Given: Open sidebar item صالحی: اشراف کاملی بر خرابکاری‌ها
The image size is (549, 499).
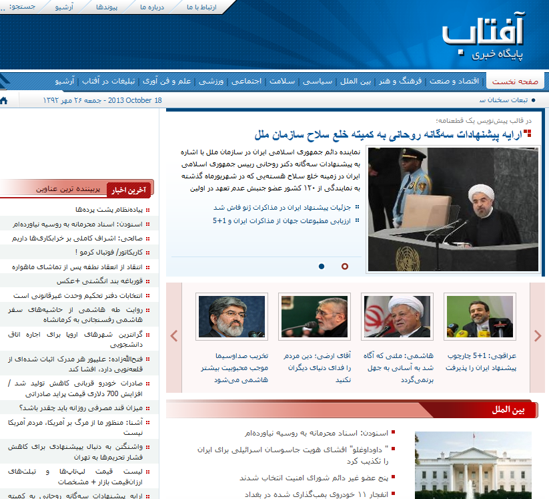Looking at the screenshot, I should (77, 238).
